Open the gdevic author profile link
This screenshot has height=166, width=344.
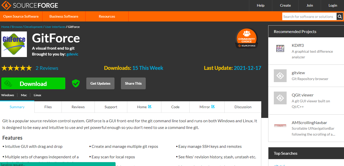72,54
